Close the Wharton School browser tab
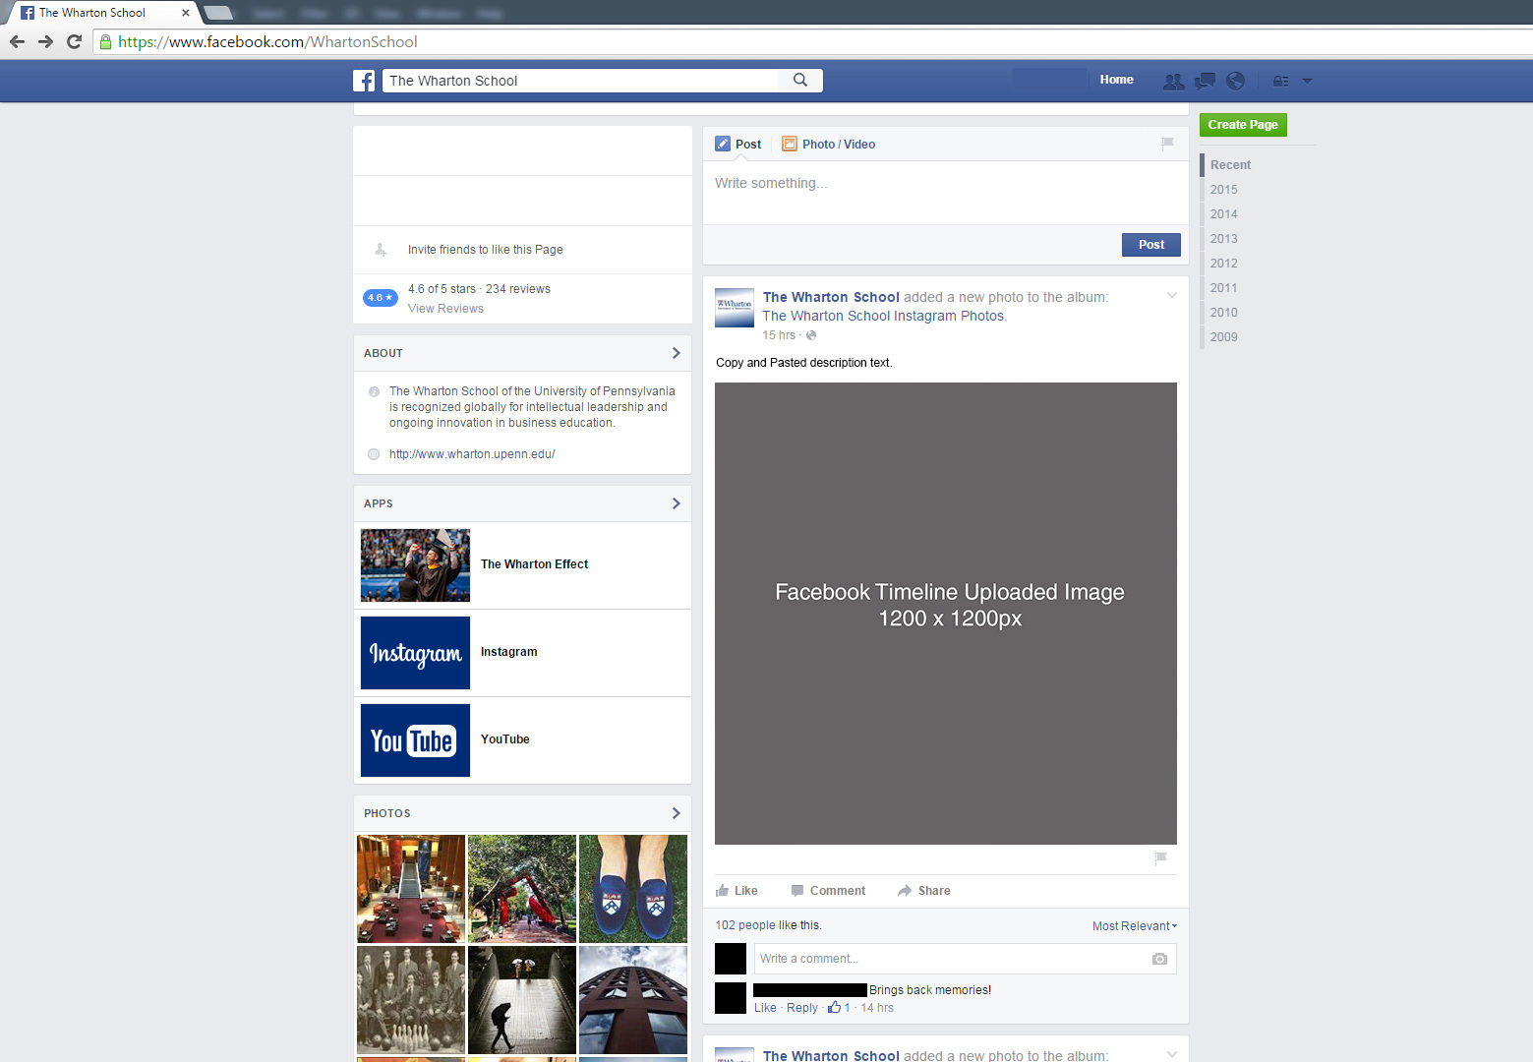 (x=185, y=13)
